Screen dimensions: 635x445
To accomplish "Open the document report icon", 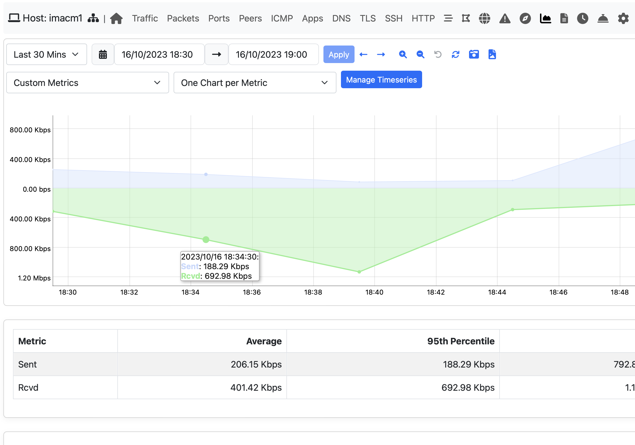I will (564, 18).
